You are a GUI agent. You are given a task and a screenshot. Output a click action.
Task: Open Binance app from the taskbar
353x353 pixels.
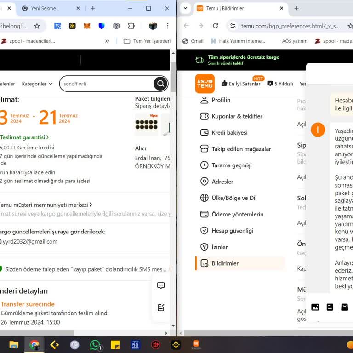pos(176,345)
